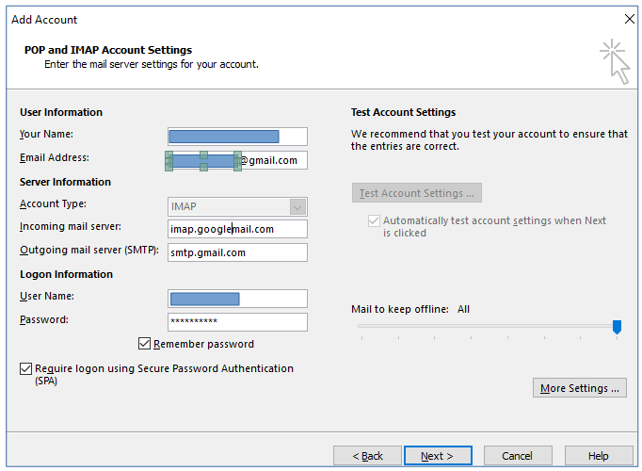The image size is (642, 471).
Task: Cancel the account setup
Action: [517, 456]
